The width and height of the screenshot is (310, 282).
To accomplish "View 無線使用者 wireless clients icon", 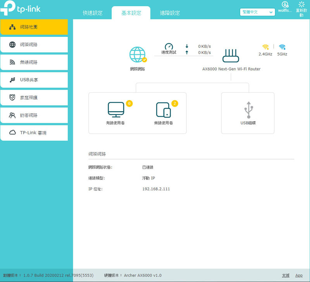I will [164, 110].
